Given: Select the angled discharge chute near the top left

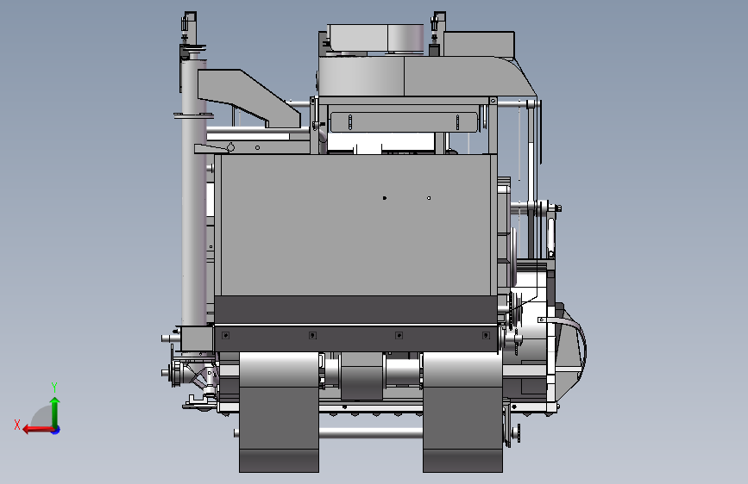Looking at the screenshot, I should pyautogui.click(x=248, y=97).
